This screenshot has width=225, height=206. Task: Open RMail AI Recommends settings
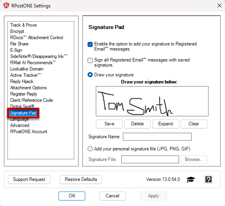tap(33, 63)
